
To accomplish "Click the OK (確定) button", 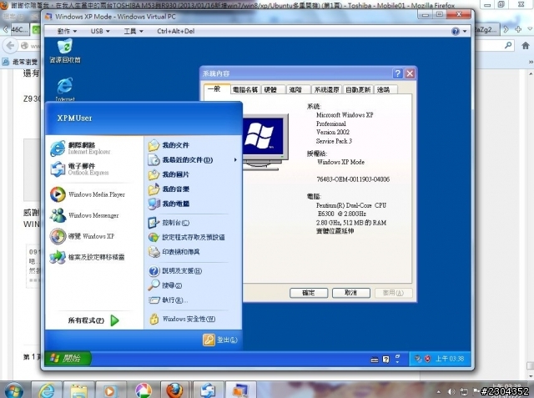I will [x=309, y=293].
